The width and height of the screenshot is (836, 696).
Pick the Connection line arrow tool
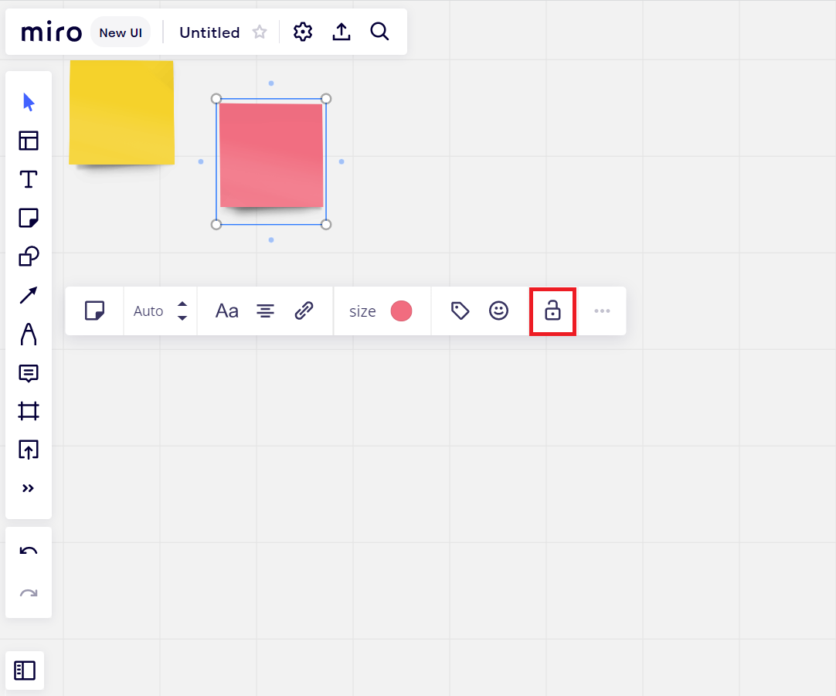(x=29, y=295)
